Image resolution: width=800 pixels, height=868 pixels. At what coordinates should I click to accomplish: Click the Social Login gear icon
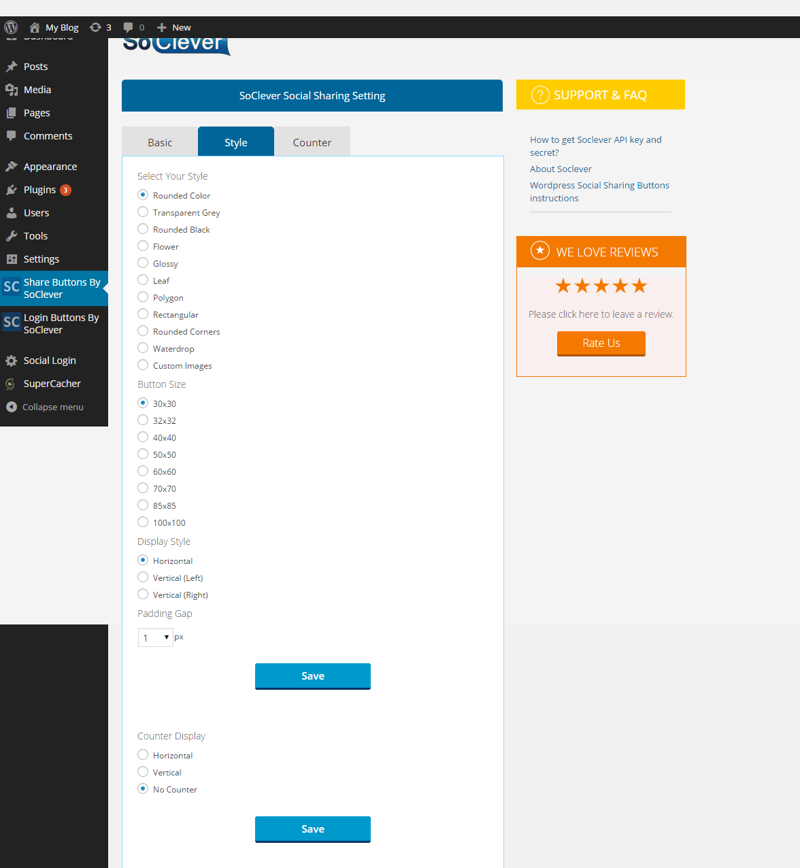point(12,361)
